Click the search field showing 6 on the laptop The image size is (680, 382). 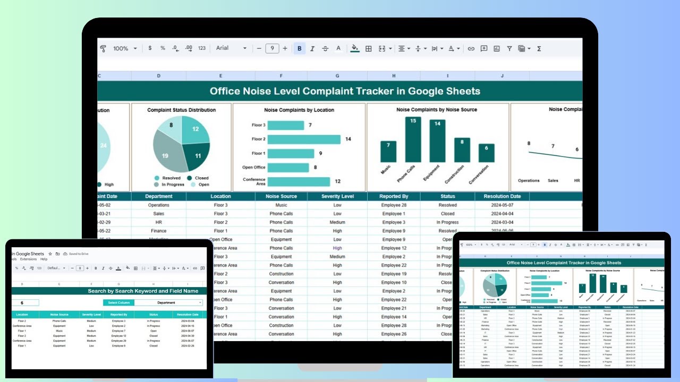[24, 303]
